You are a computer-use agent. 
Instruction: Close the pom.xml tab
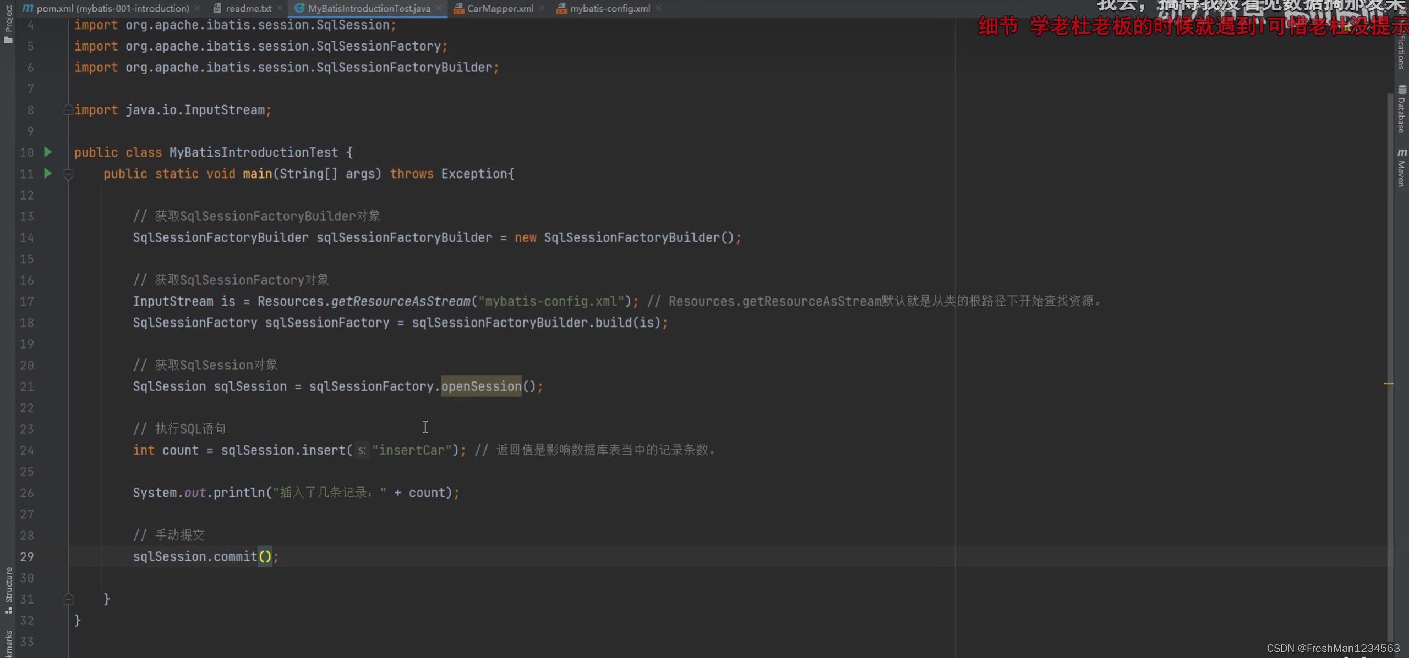click(x=198, y=8)
